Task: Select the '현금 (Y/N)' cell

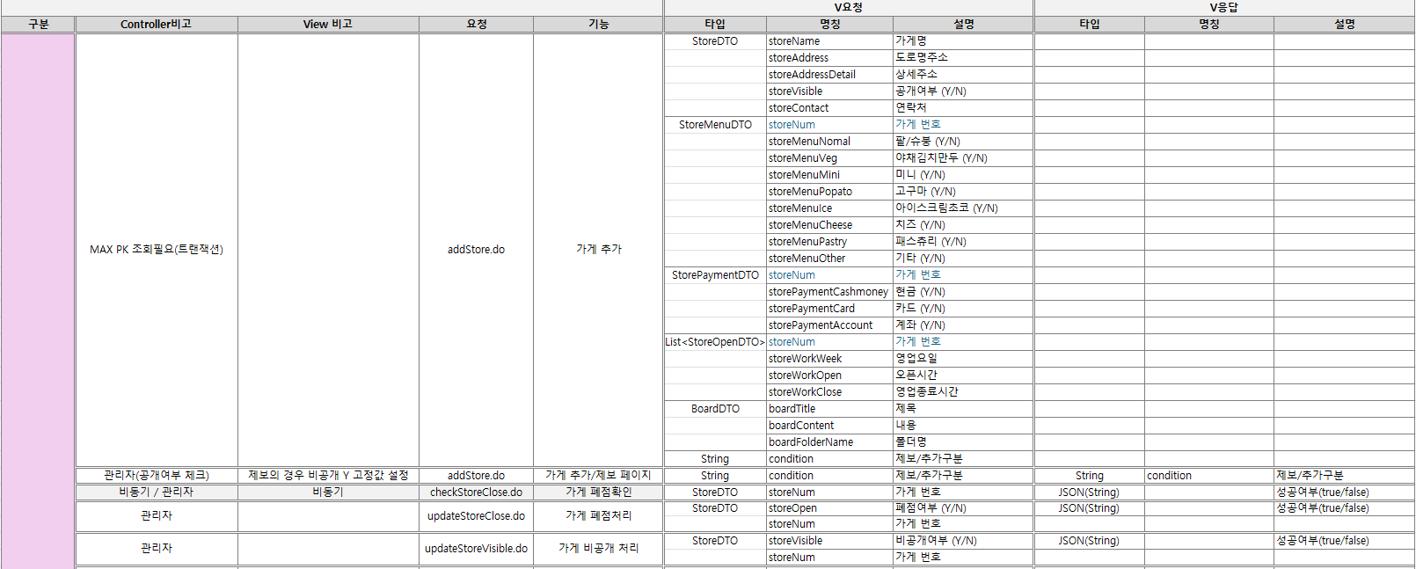Action: [x=963, y=292]
